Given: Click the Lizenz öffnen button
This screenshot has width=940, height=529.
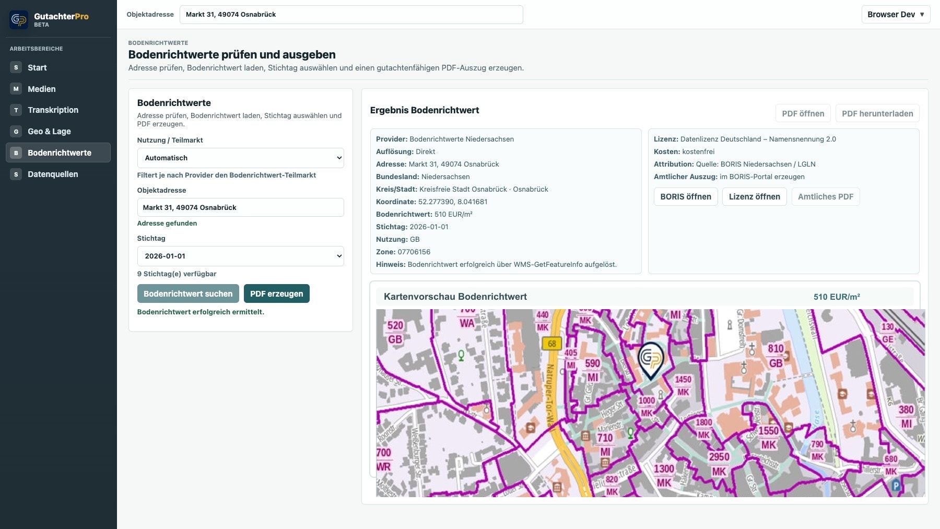Looking at the screenshot, I should [x=755, y=197].
